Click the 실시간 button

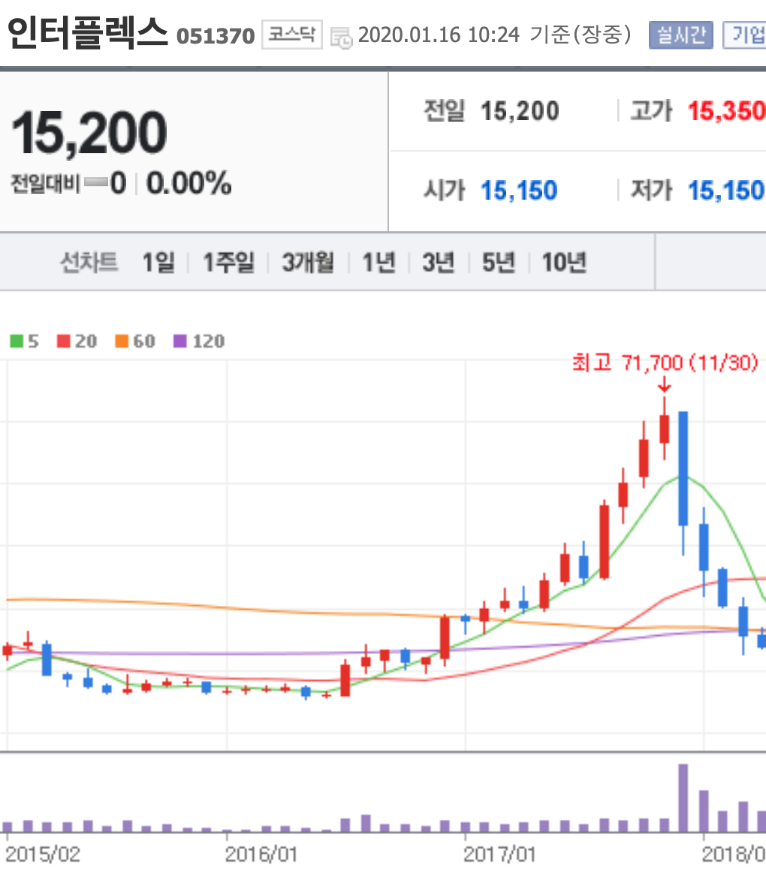point(681,35)
